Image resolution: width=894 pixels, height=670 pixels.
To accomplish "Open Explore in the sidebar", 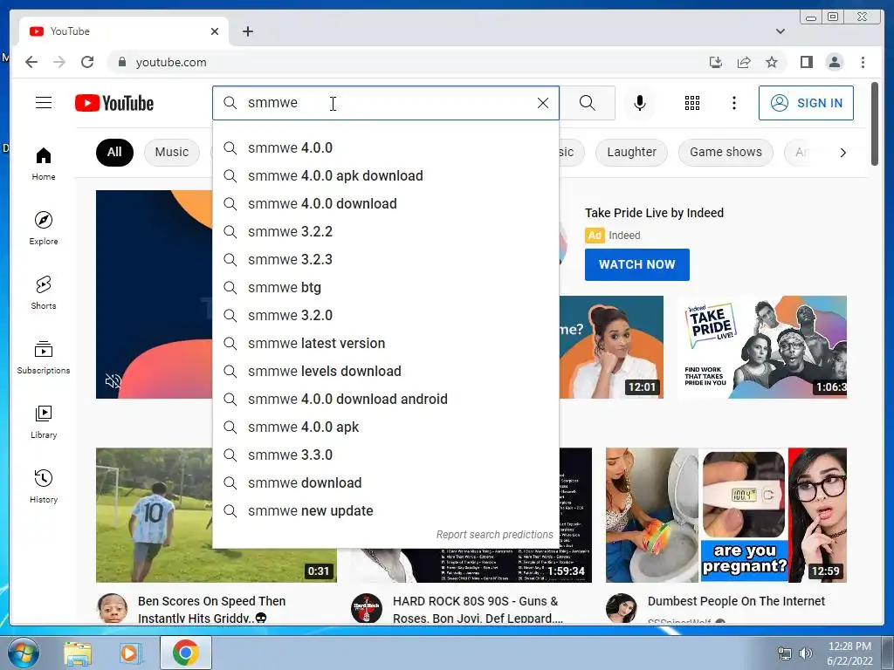I will click(44, 229).
